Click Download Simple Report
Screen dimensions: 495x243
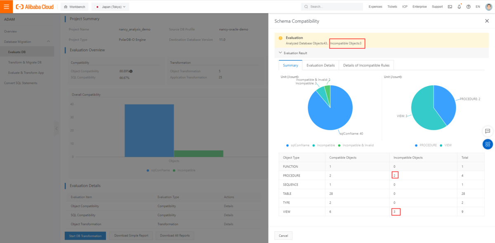tap(131, 236)
